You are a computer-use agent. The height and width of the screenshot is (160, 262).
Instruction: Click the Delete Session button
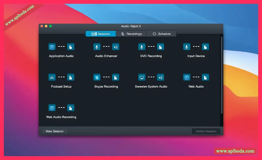pyautogui.click(x=206, y=131)
